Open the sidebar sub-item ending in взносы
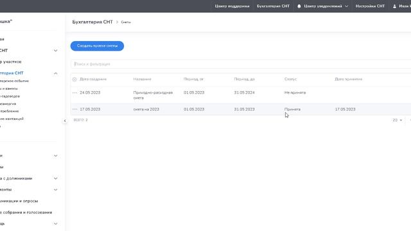411x231 pixels. coord(9,89)
